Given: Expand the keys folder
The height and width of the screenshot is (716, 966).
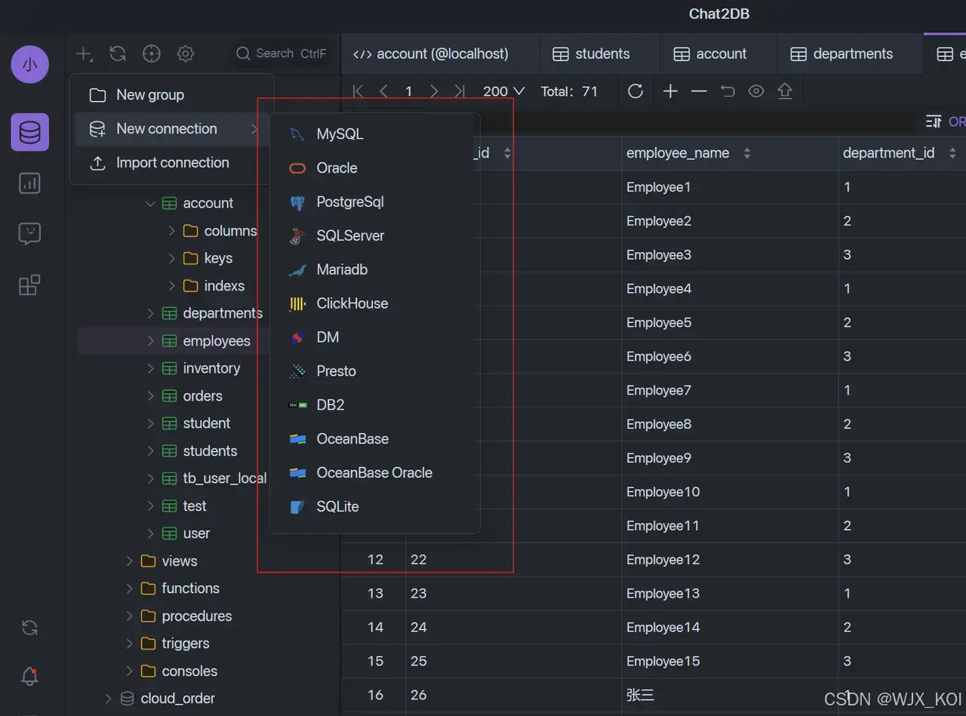Looking at the screenshot, I should [172, 258].
